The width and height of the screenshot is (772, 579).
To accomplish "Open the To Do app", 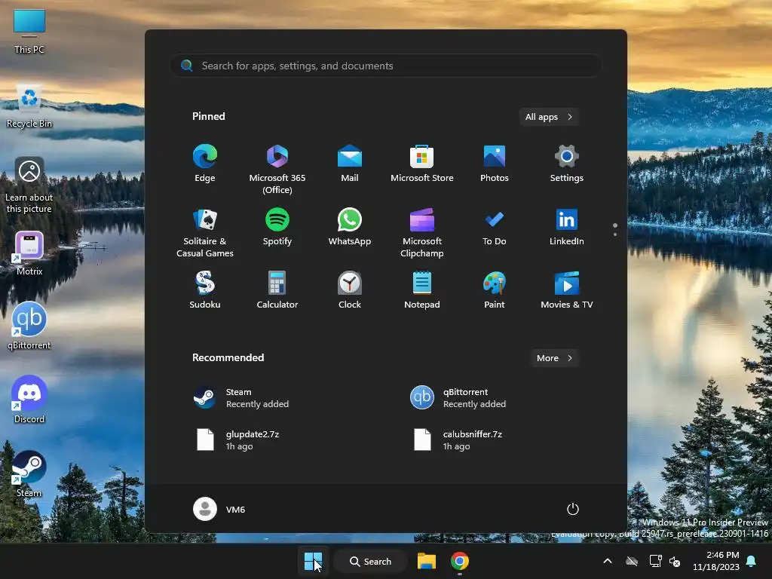I will click(x=495, y=227).
